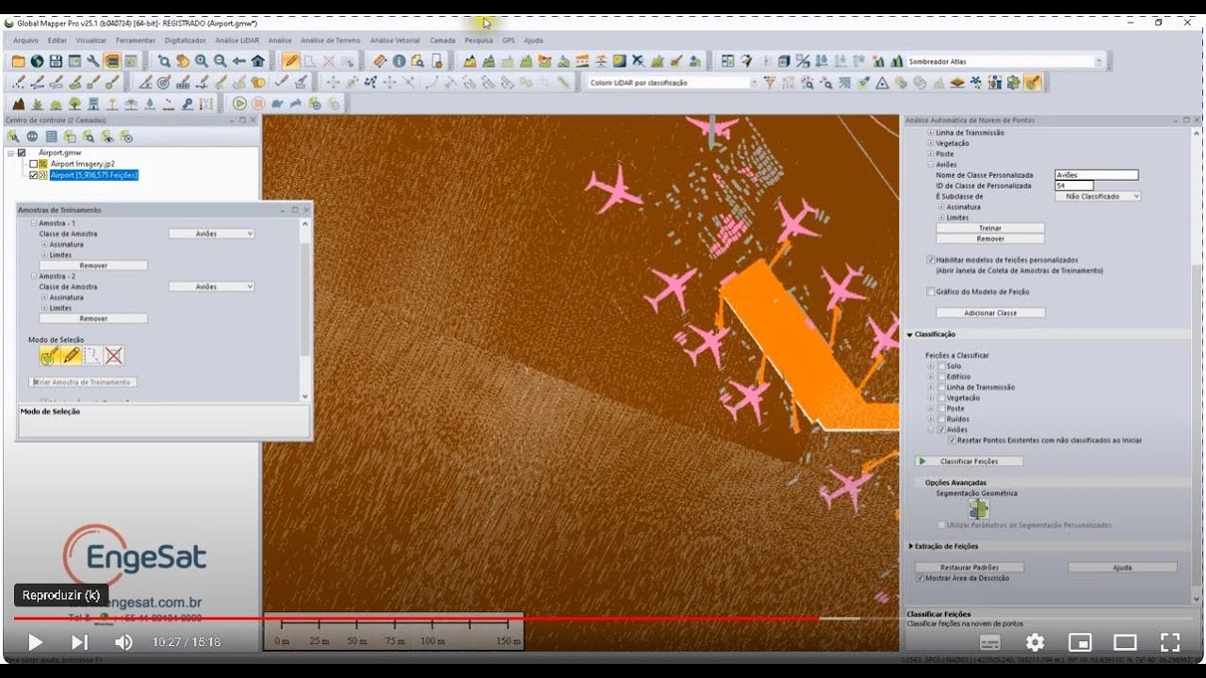Click the Adicionar Classe button
The image size is (1206, 678).
pos(990,313)
